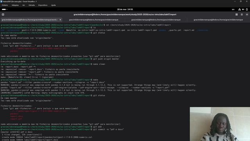
Task: Open the Entrada menu
Action: tap(32, 5)
